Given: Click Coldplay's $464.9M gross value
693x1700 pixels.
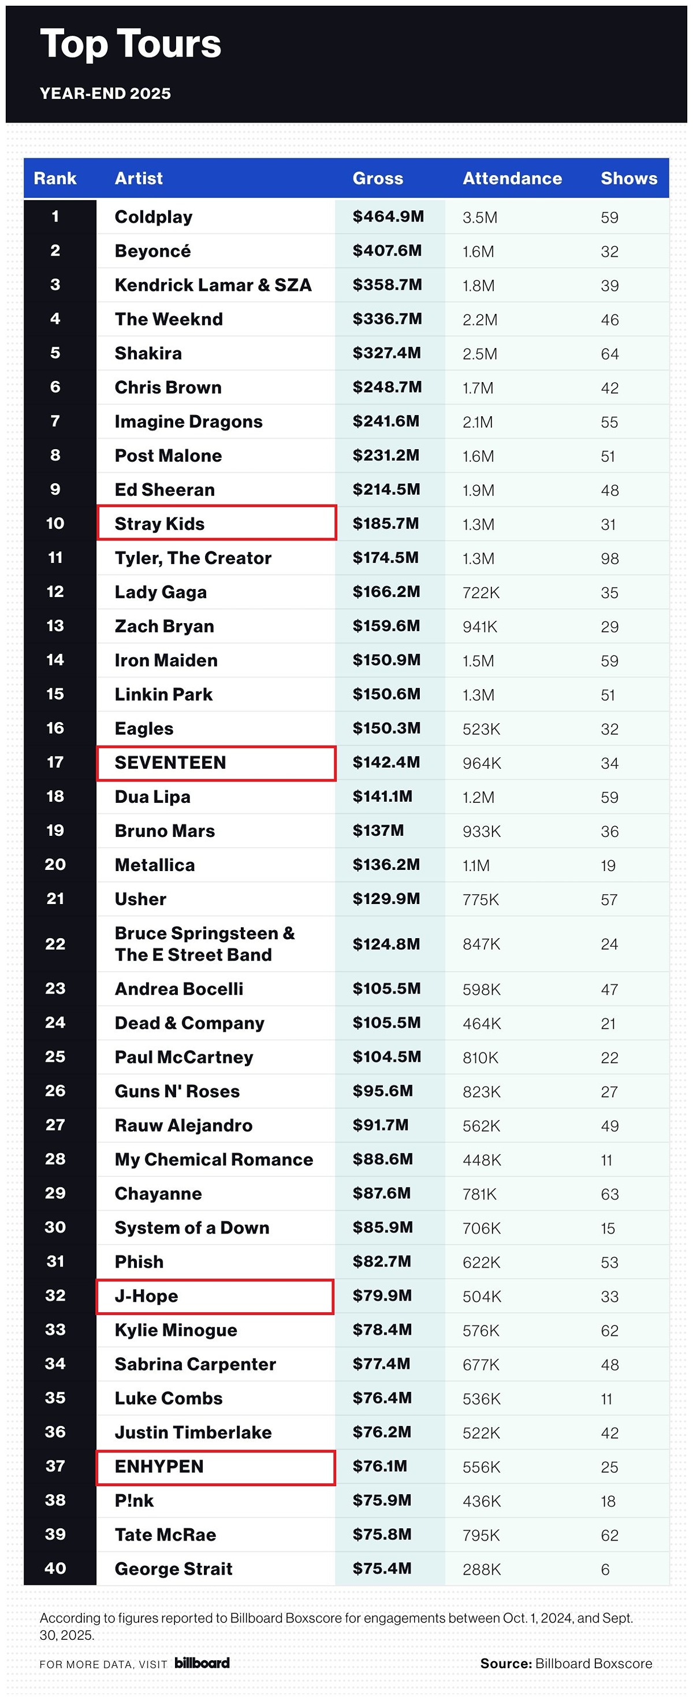Looking at the screenshot, I should (x=389, y=216).
